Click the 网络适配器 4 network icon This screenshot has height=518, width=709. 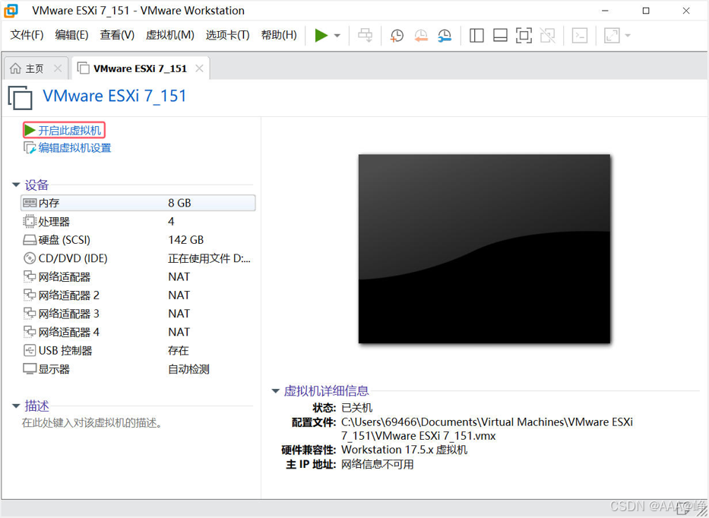pyautogui.click(x=30, y=332)
